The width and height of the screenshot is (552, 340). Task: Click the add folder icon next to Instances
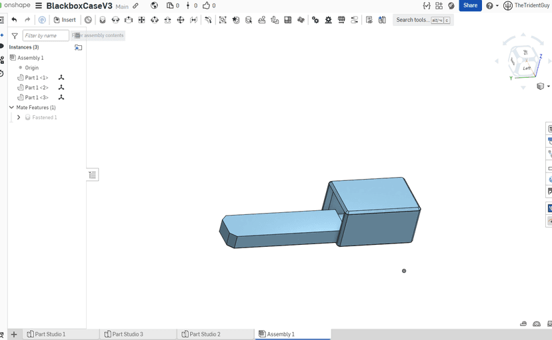point(79,47)
